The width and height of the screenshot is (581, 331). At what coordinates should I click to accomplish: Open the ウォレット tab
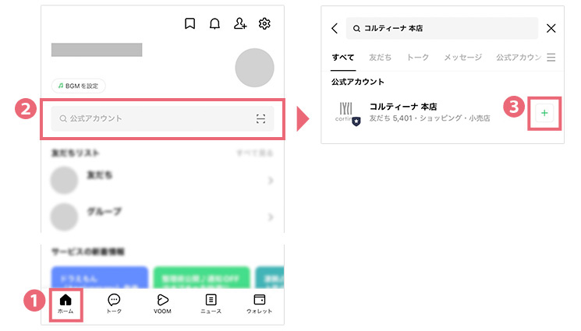pos(260,305)
